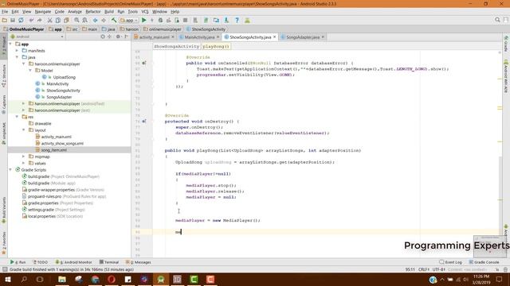Click the Open folder toolbar icon
Screen dimensions: 510x286
tap(5, 20)
